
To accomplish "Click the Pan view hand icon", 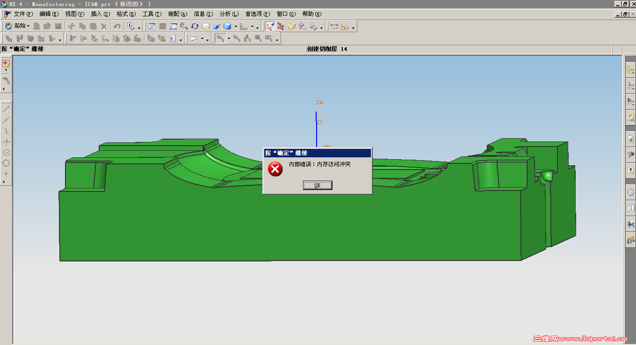I will click(206, 26).
